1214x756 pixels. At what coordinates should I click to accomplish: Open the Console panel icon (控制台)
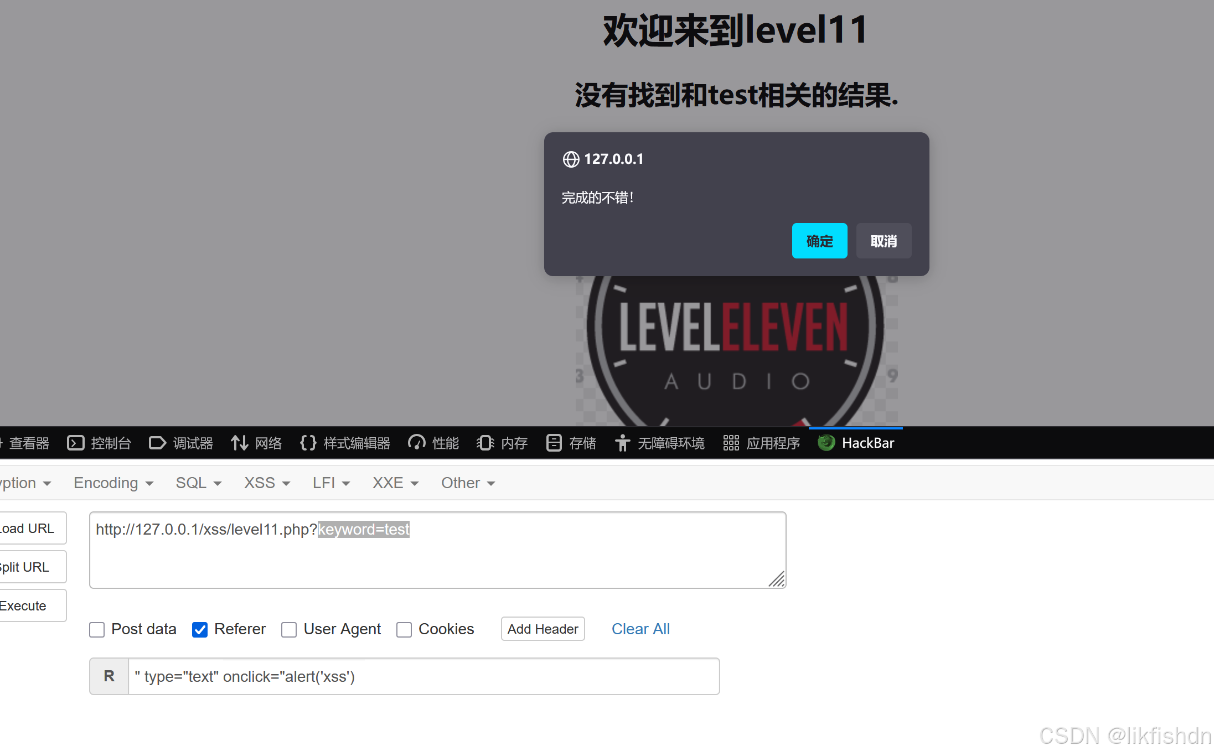pyautogui.click(x=75, y=443)
